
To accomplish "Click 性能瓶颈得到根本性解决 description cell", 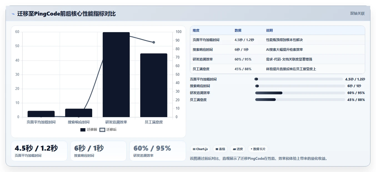I will (284, 40).
